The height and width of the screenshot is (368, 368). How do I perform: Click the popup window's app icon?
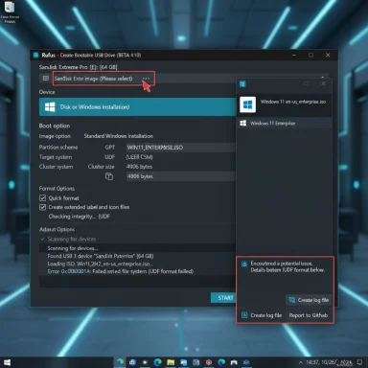coord(242,84)
